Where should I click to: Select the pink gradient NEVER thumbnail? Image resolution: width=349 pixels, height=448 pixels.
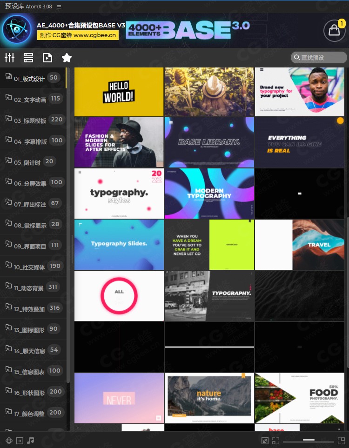click(119, 398)
